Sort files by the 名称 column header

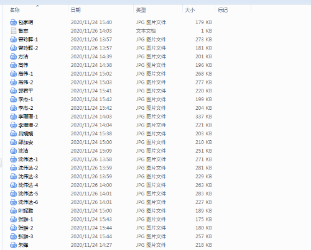(15, 10)
